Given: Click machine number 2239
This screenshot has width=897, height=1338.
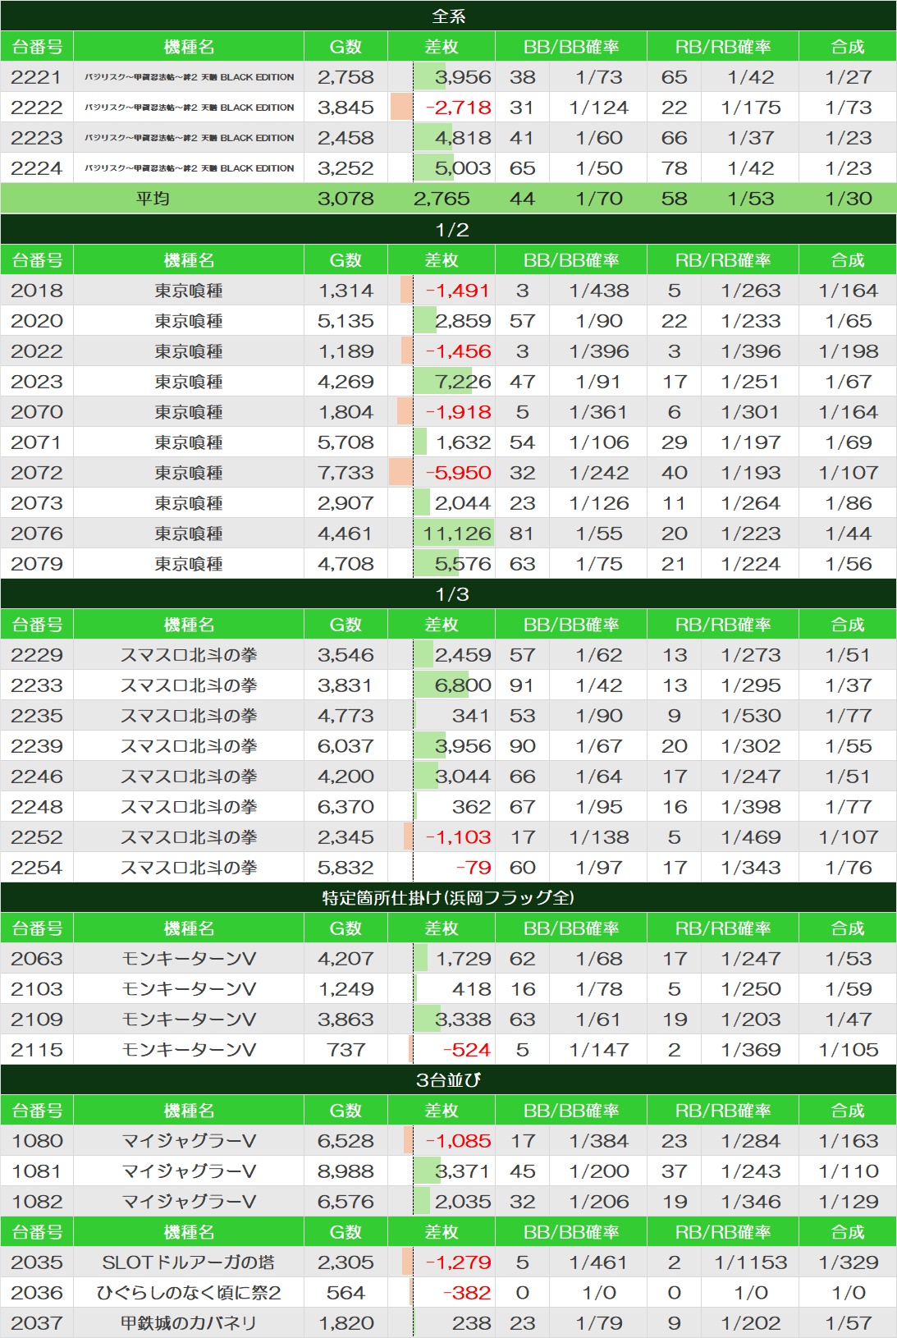Looking at the screenshot, I should (37, 746).
